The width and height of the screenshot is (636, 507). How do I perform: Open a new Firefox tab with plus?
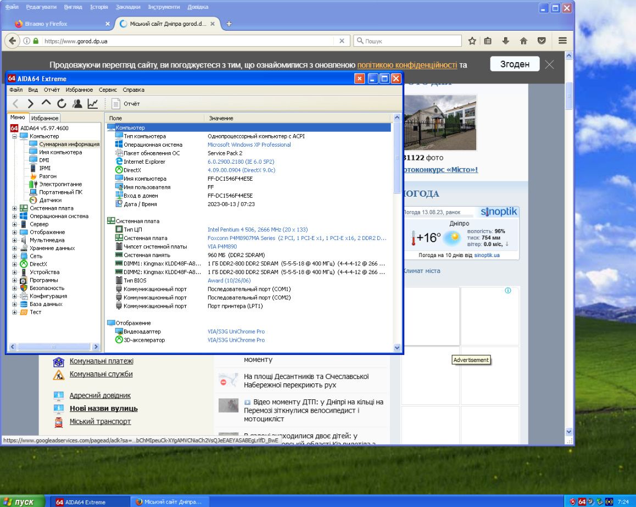(229, 24)
